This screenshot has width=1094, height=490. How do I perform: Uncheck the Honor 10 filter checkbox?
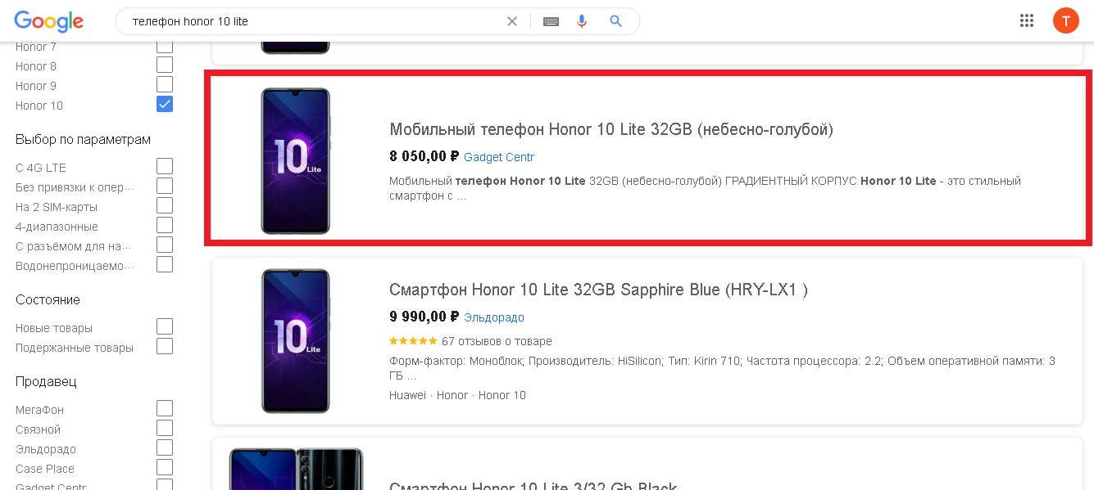pyautogui.click(x=165, y=105)
